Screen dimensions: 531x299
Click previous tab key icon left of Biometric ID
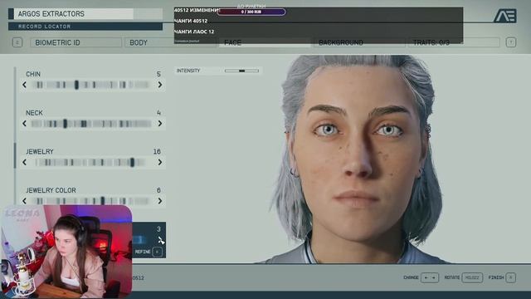click(17, 42)
